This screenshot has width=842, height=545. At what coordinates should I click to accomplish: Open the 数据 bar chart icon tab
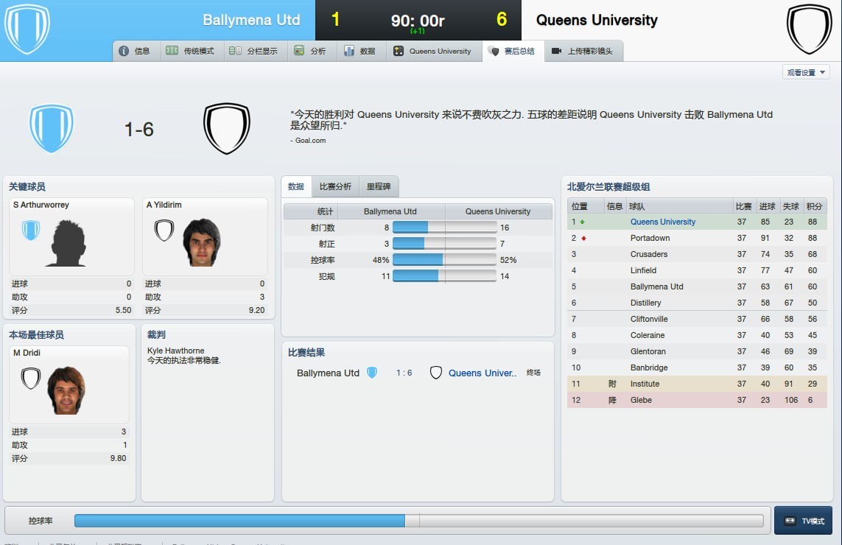349,51
